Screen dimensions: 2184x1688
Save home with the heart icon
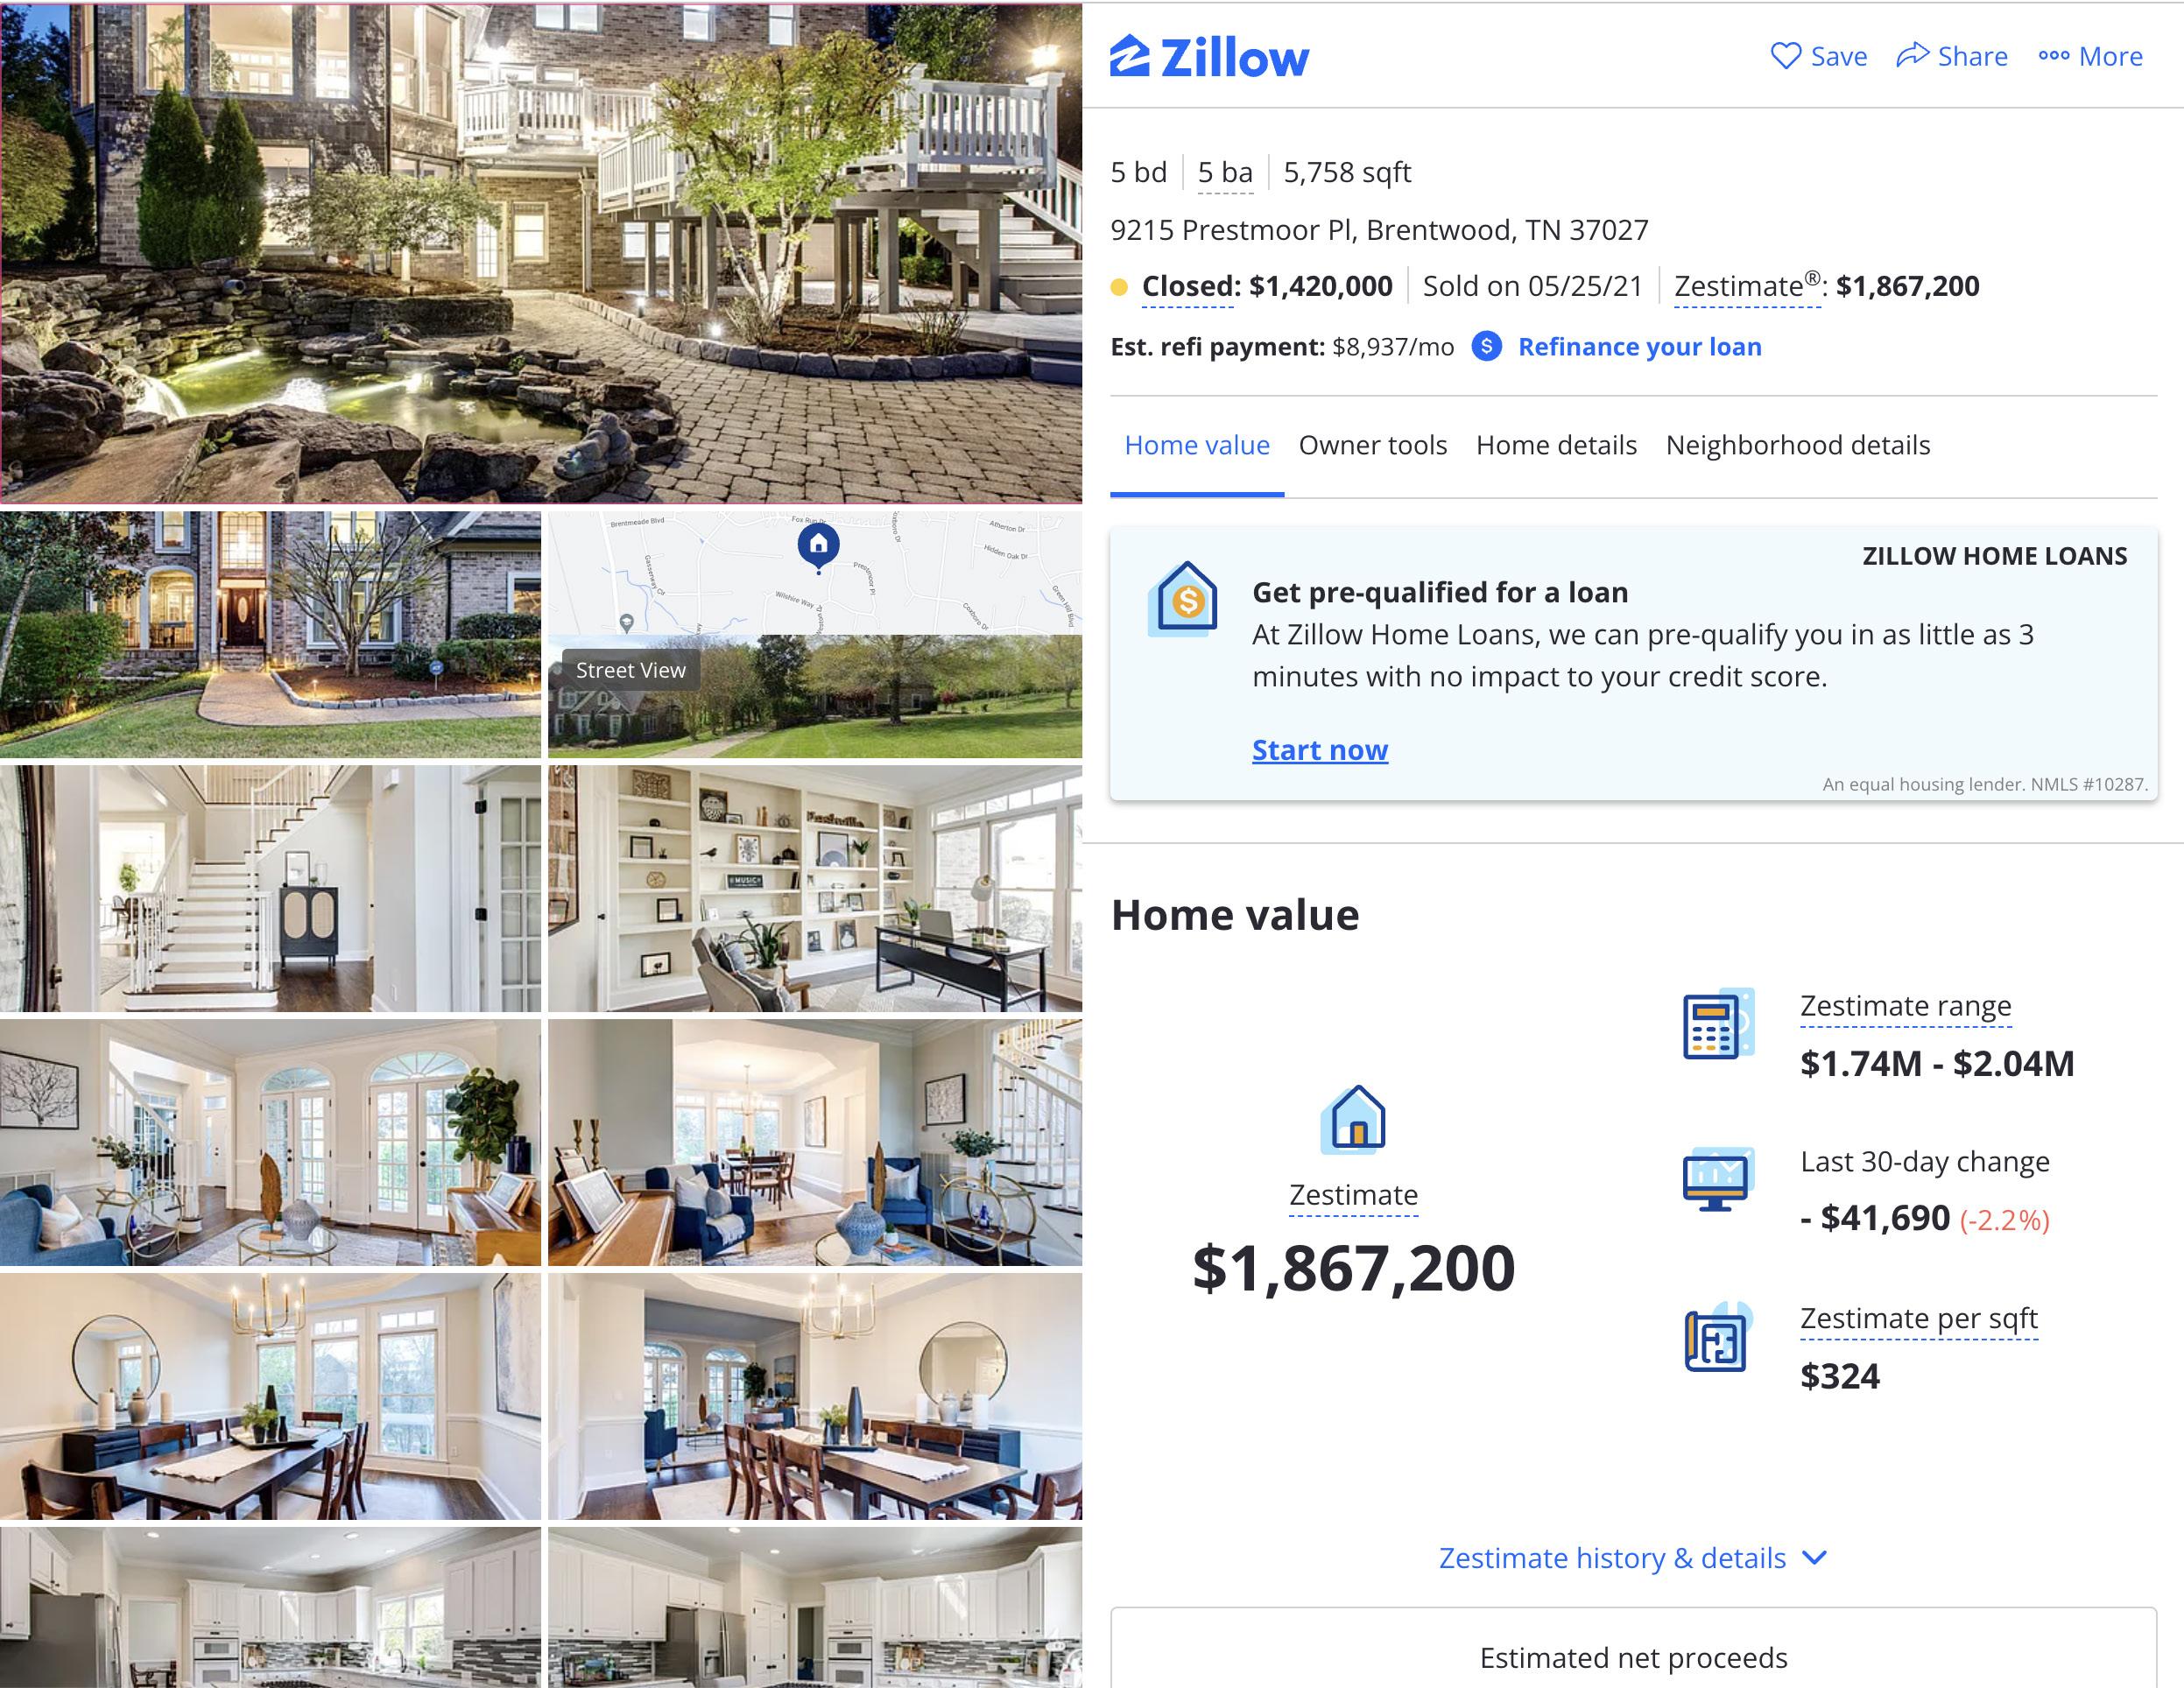click(1786, 56)
